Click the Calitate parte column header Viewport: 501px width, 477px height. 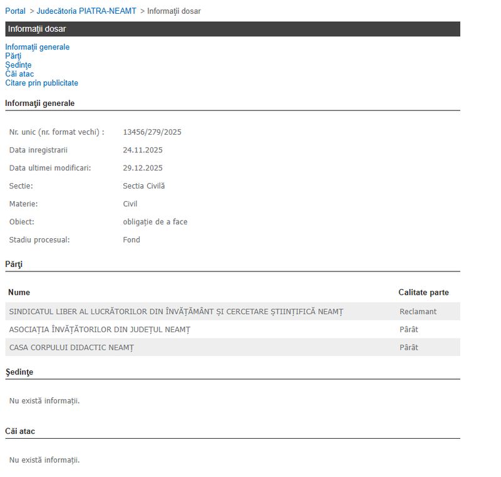[x=423, y=292]
